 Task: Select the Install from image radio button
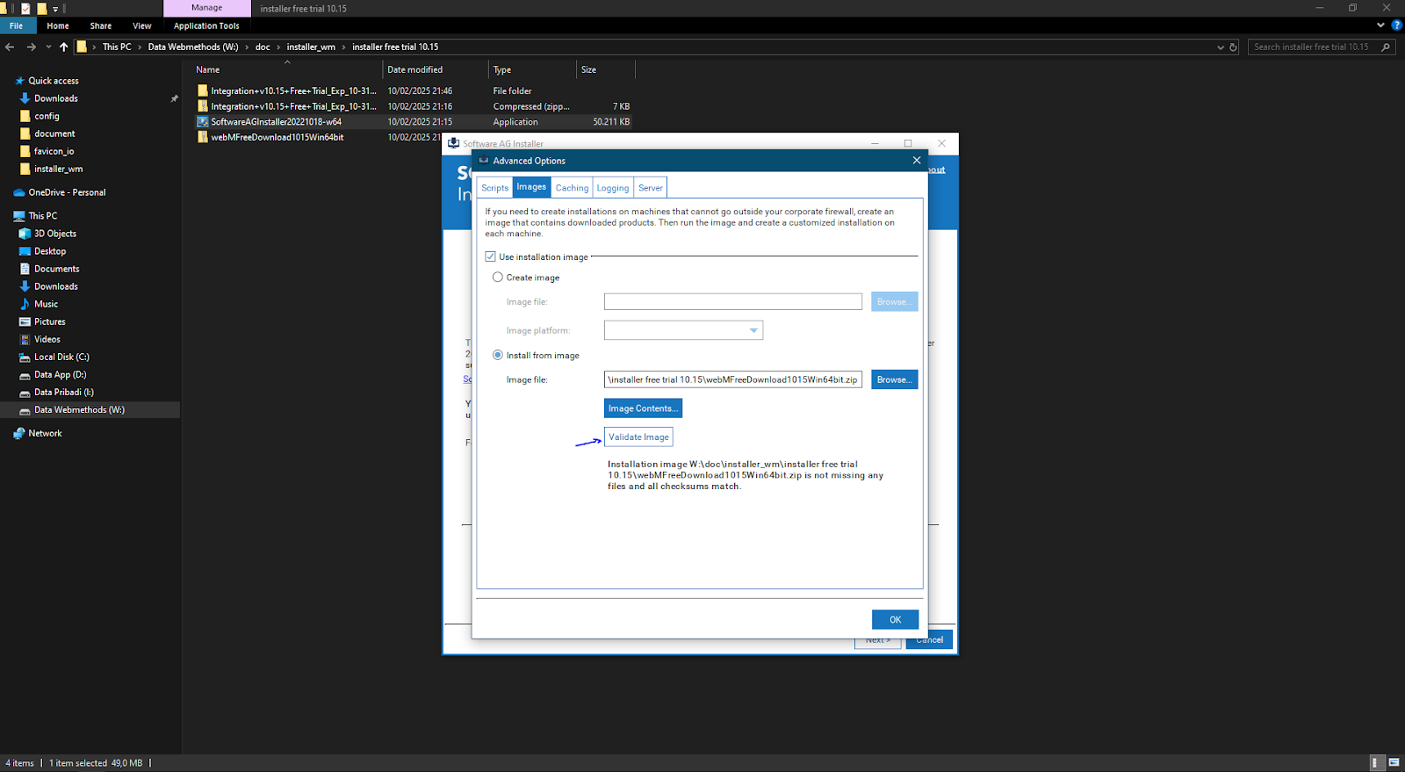pos(498,356)
